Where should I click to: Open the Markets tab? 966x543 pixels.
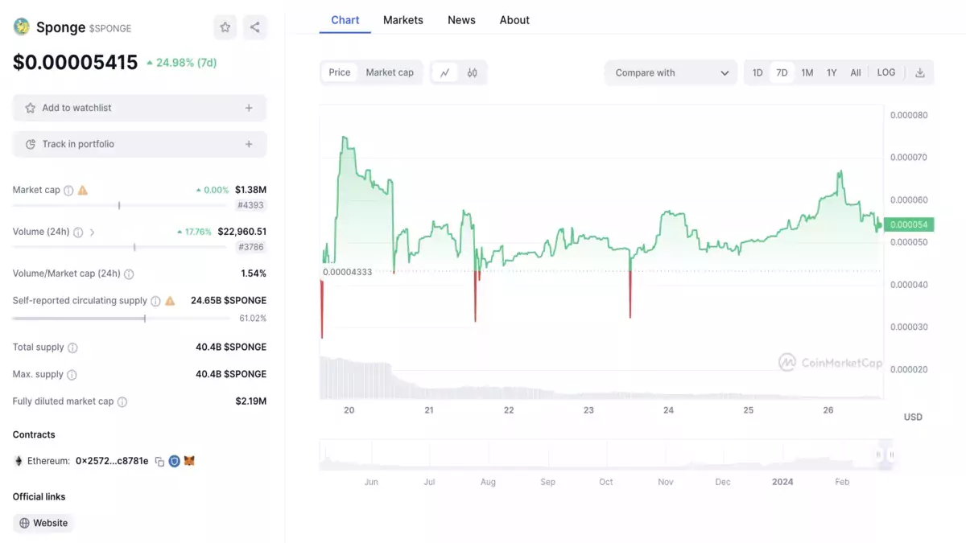(x=403, y=20)
